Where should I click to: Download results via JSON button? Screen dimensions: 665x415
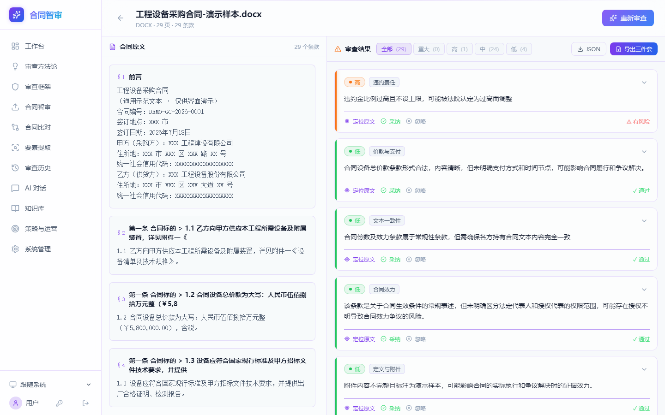[x=589, y=49]
